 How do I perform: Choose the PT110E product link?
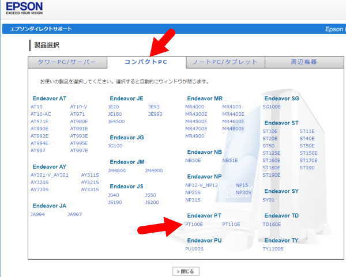(231, 224)
